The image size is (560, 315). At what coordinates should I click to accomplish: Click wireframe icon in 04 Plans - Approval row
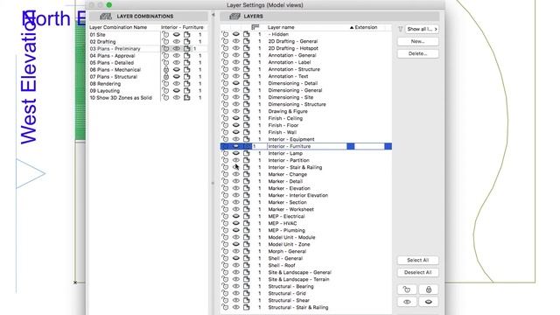click(x=186, y=56)
